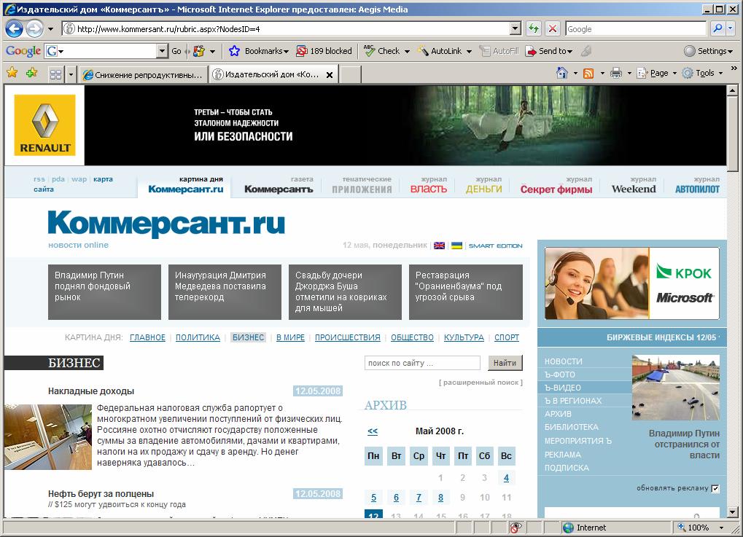The width and height of the screenshot is (743, 537).
Task: Expand the Google toolbar search box dropdown
Action: point(163,51)
